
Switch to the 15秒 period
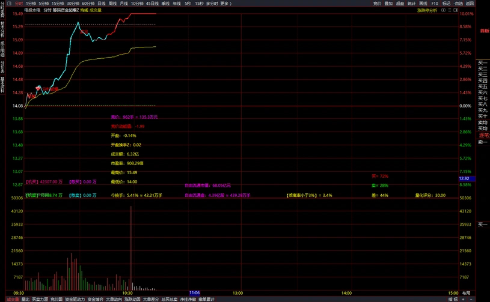[x=199, y=4]
